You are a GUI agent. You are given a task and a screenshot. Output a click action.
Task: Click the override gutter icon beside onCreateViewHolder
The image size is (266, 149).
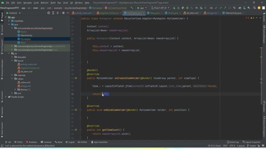(76, 78)
